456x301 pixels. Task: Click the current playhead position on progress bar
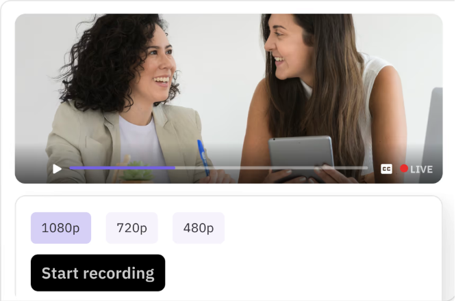pyautogui.click(x=175, y=168)
